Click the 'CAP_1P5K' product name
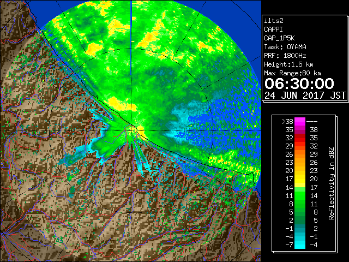 coord(279,38)
